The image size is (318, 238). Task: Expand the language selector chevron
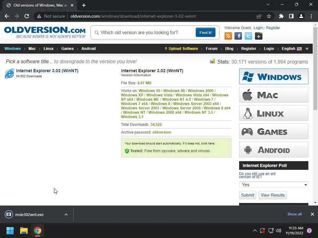point(307,49)
